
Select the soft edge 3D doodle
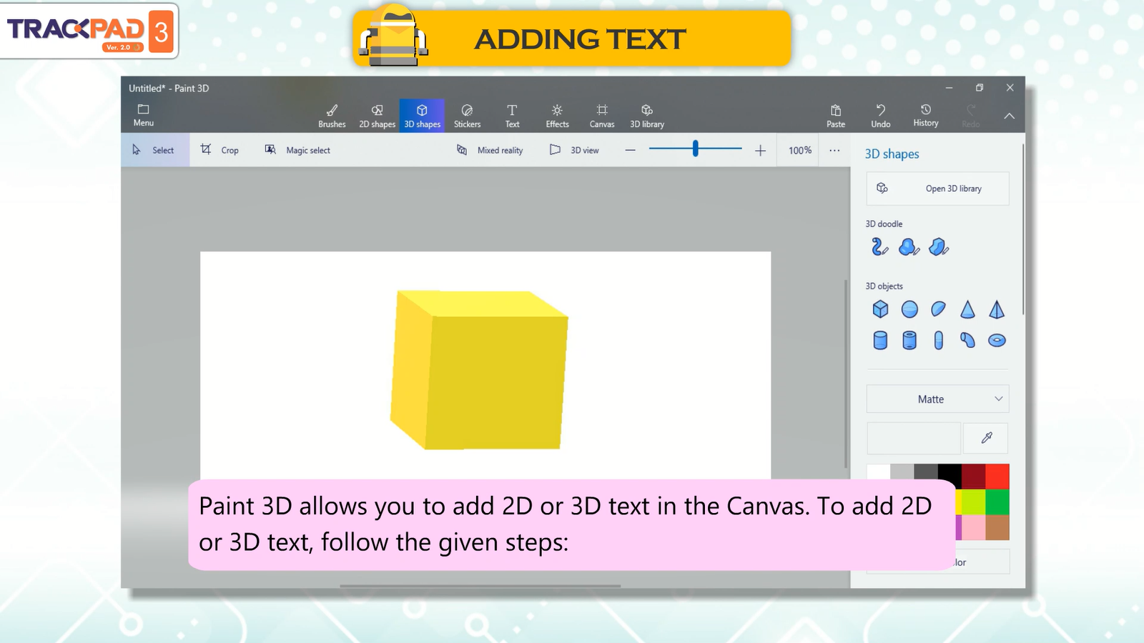(x=909, y=247)
